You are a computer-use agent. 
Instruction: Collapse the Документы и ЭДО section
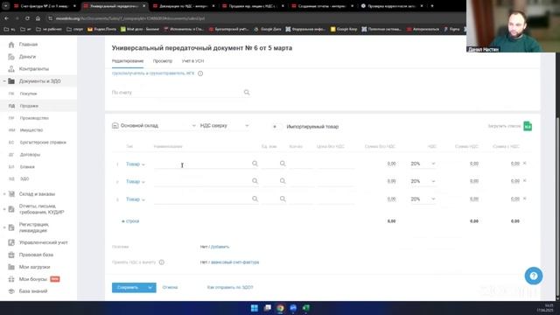pyautogui.click(x=4, y=81)
